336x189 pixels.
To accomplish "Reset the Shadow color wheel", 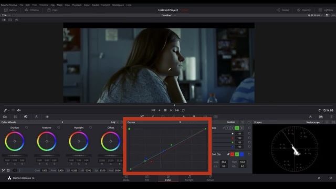I will [x=27, y=128].
